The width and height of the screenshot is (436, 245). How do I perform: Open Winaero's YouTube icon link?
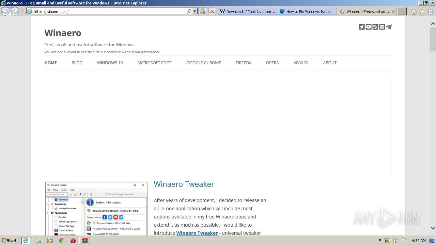pos(369,27)
